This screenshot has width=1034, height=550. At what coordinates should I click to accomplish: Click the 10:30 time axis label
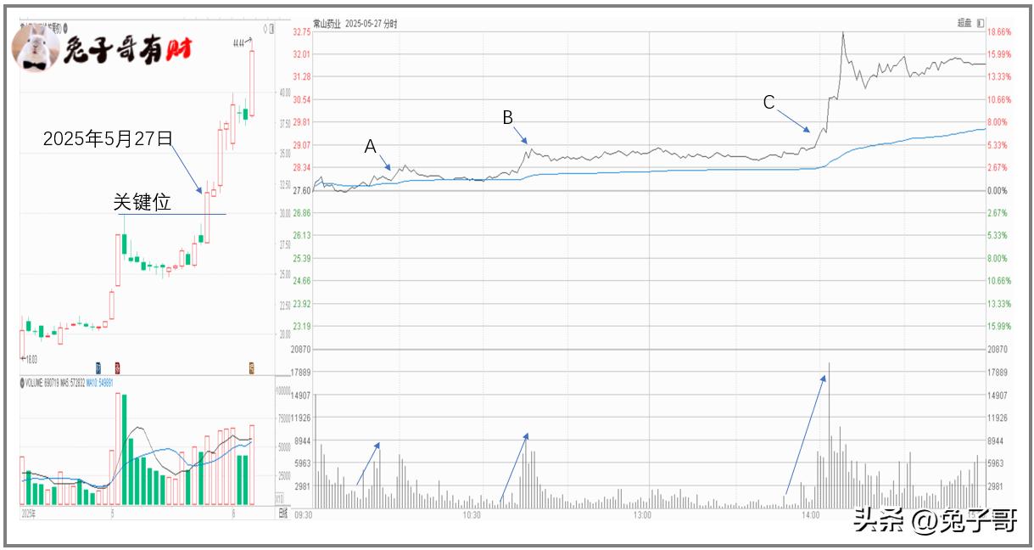471,515
